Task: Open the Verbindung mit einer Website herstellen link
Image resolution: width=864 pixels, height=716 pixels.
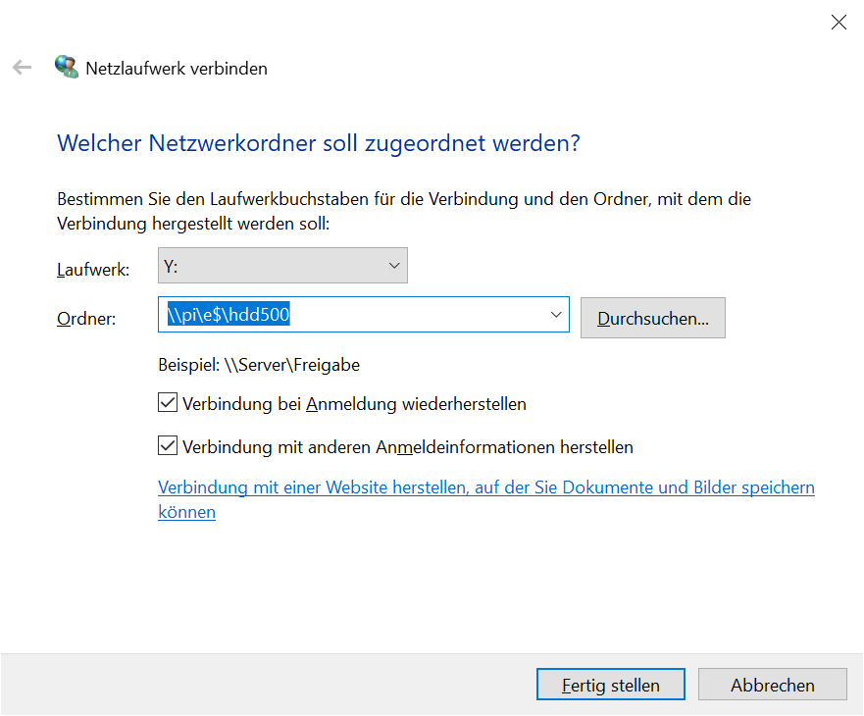Action: pos(486,499)
